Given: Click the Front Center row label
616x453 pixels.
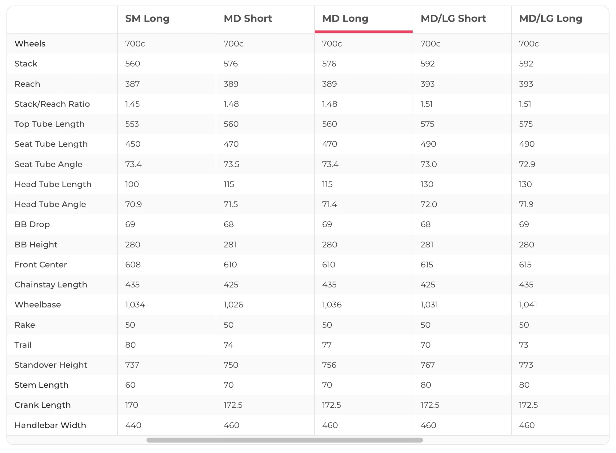Looking at the screenshot, I should [x=41, y=265].
